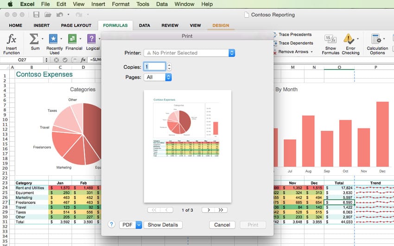Click the Calculation Options icon
Screen dimensions: 394x246
pos(376,39)
